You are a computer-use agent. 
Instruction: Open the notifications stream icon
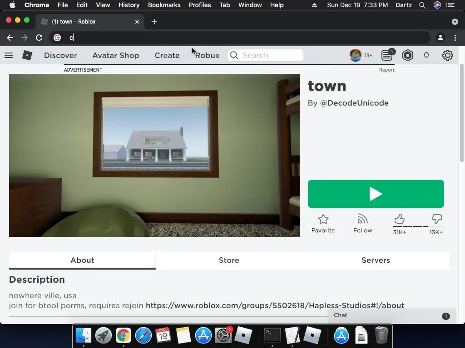tap(387, 55)
